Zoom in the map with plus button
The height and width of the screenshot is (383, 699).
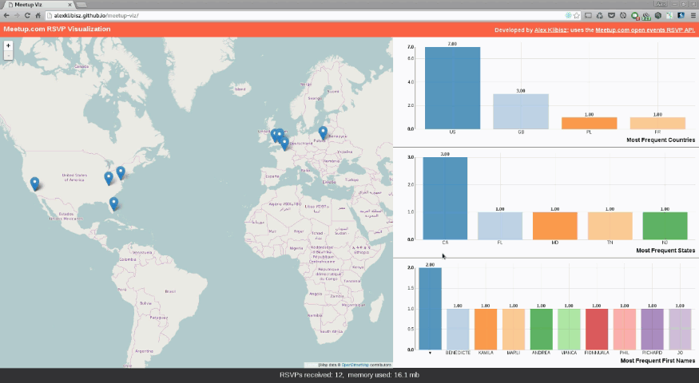point(8,45)
